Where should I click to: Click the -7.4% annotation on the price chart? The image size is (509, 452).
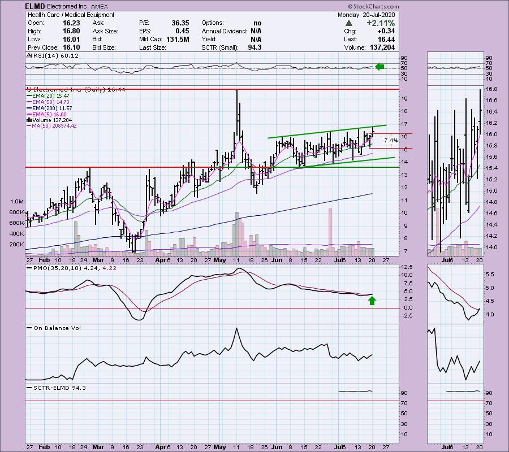click(390, 140)
